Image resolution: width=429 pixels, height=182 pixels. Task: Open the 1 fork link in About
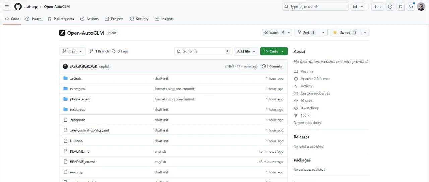[305, 115]
